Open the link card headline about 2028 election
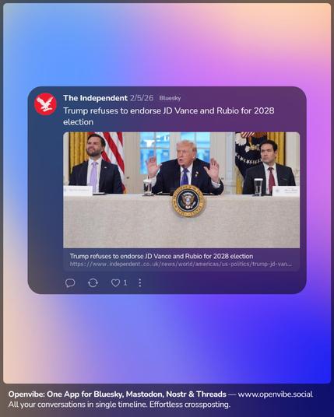The height and width of the screenshot is (417, 334). click(161, 257)
